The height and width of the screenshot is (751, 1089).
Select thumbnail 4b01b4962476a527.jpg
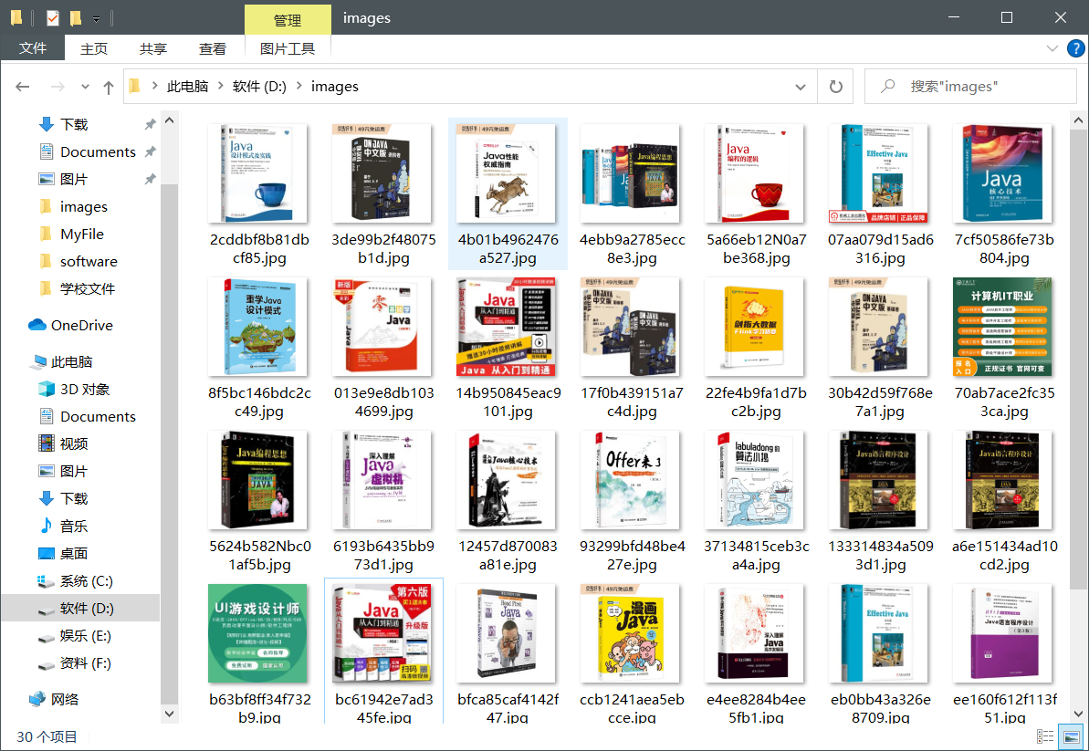pos(508,173)
